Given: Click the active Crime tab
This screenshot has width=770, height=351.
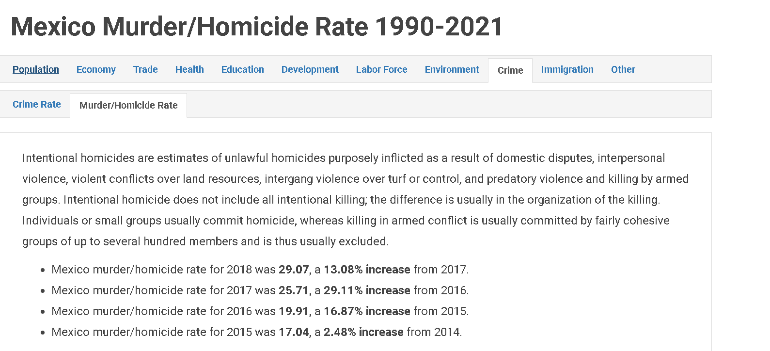Looking at the screenshot, I should pos(510,70).
